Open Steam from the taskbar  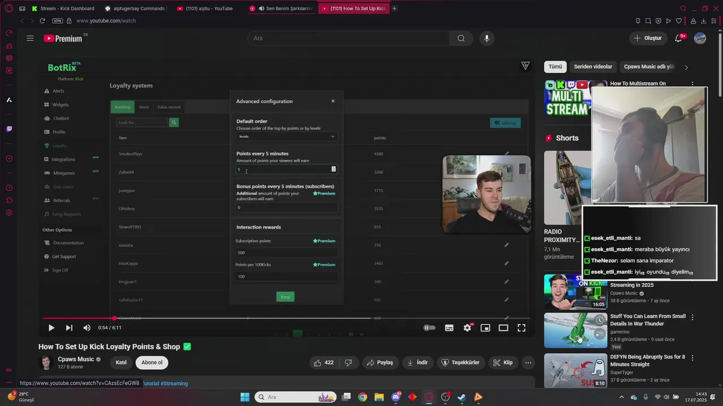point(461,397)
